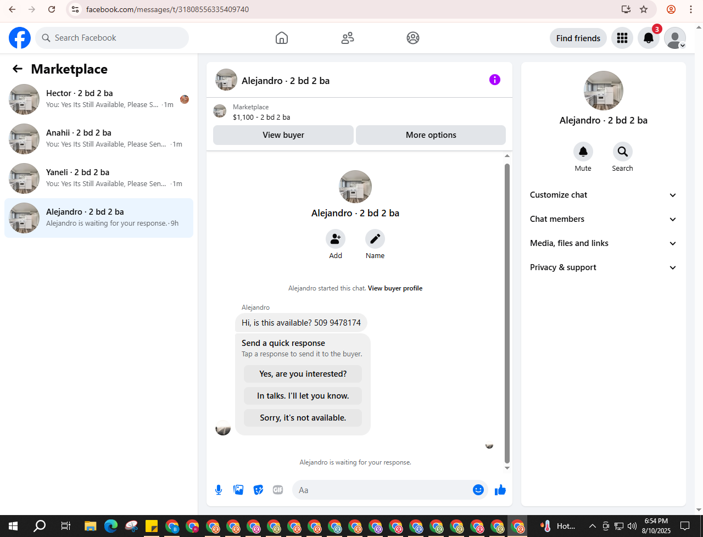Screen dimensions: 703x537
Task: Open Yaneli · 2 bd 2 ba conversation
Action: [x=99, y=178]
